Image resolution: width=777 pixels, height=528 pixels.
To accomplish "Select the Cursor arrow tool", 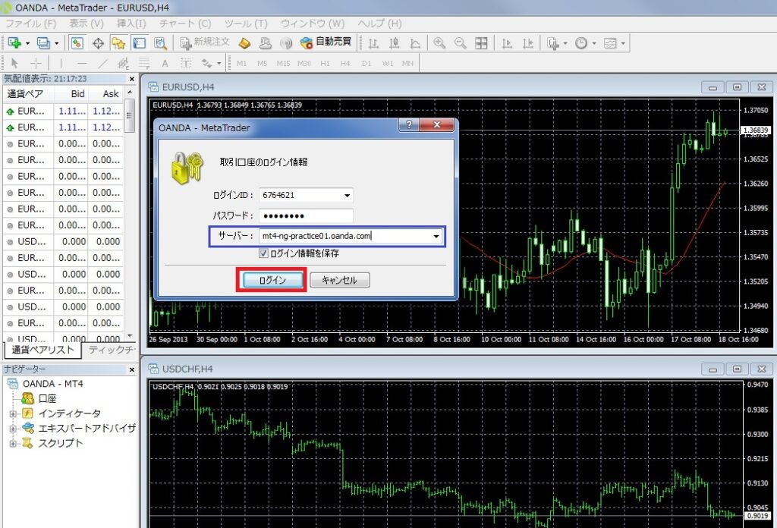I will coord(14,64).
